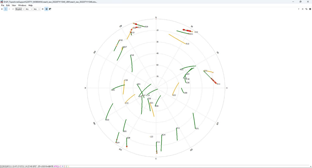
Task: Click satellite label C09 on skyplot
Action: (186, 93)
